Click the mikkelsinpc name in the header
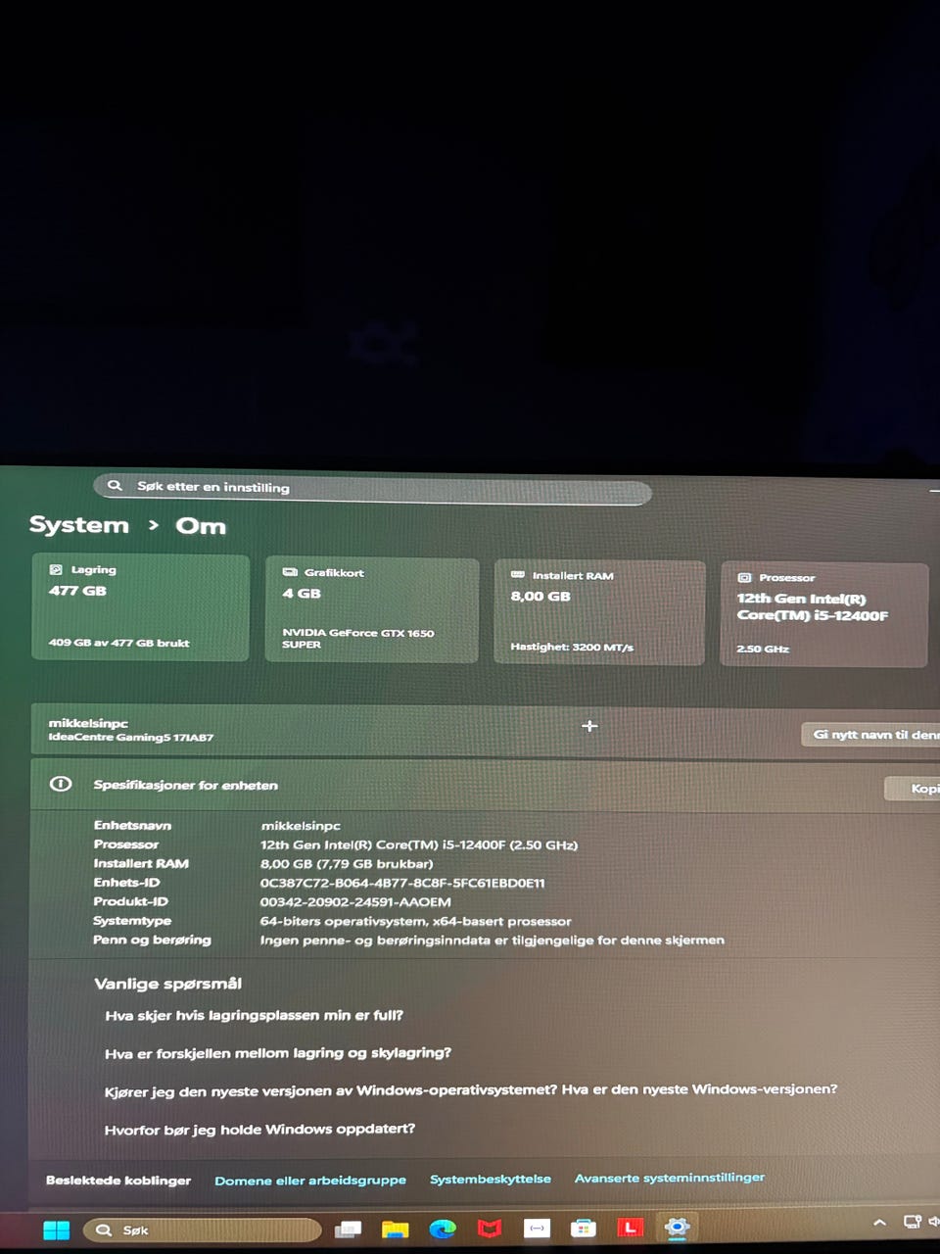The height and width of the screenshot is (1254, 940). (x=88, y=723)
